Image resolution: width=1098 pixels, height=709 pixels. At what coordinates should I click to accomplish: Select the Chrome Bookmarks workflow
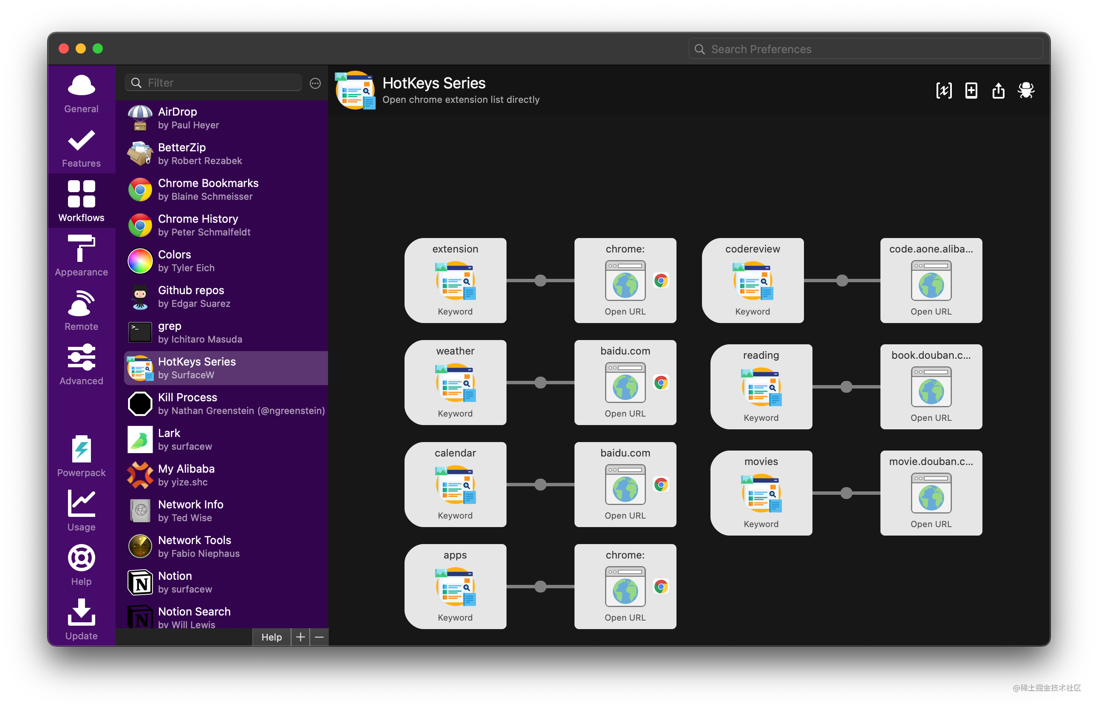226,189
